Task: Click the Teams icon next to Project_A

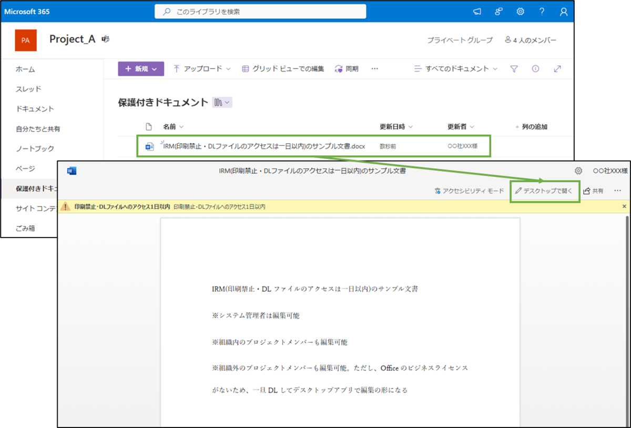Action: (105, 39)
